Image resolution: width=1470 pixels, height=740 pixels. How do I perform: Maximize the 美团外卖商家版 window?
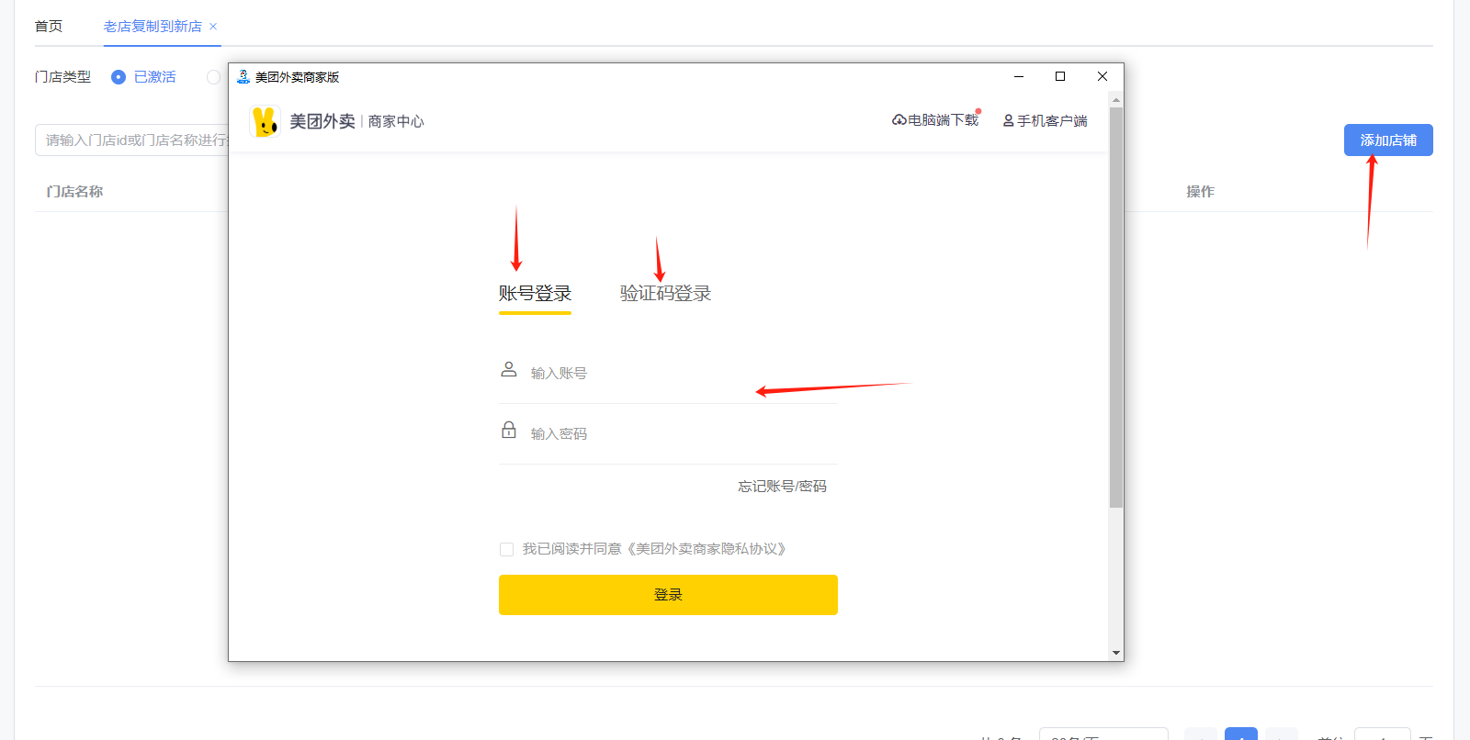[1060, 76]
